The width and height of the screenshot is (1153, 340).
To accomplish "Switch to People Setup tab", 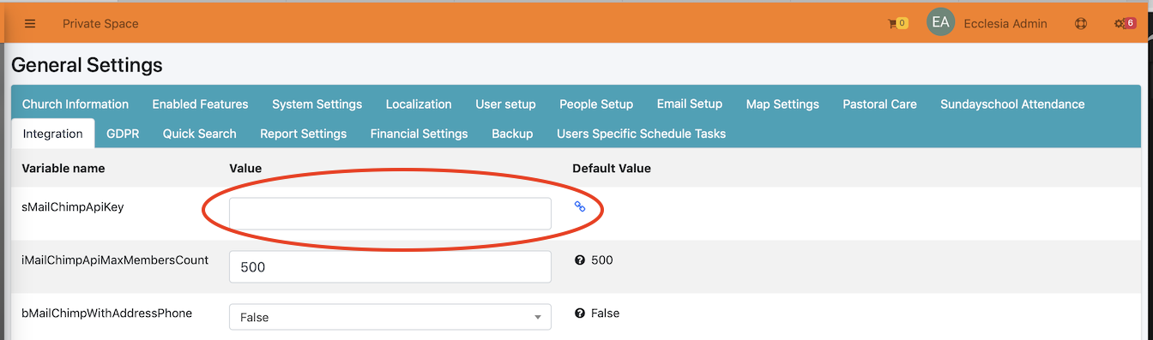I will tap(596, 104).
